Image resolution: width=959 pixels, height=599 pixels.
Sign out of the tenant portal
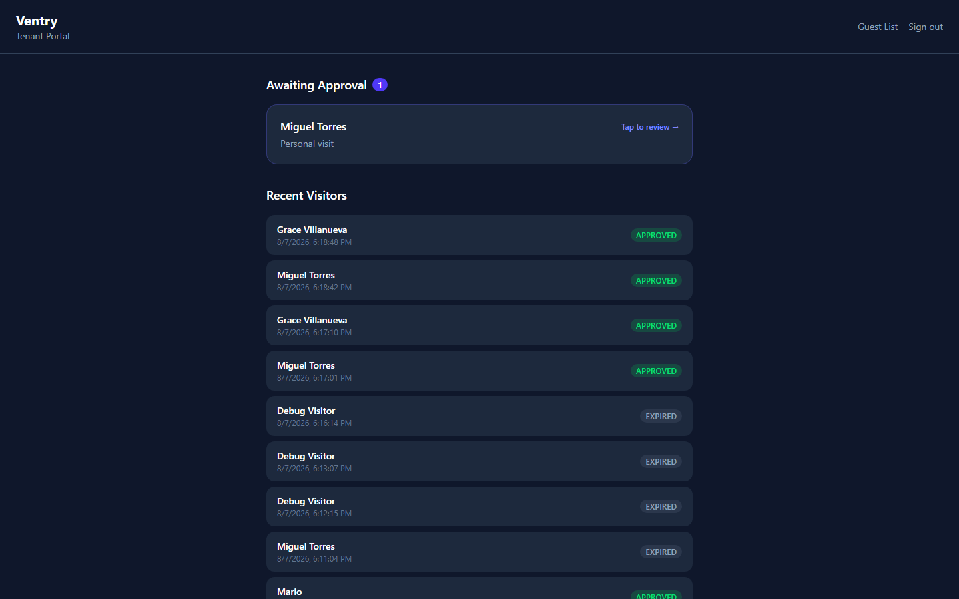925,27
